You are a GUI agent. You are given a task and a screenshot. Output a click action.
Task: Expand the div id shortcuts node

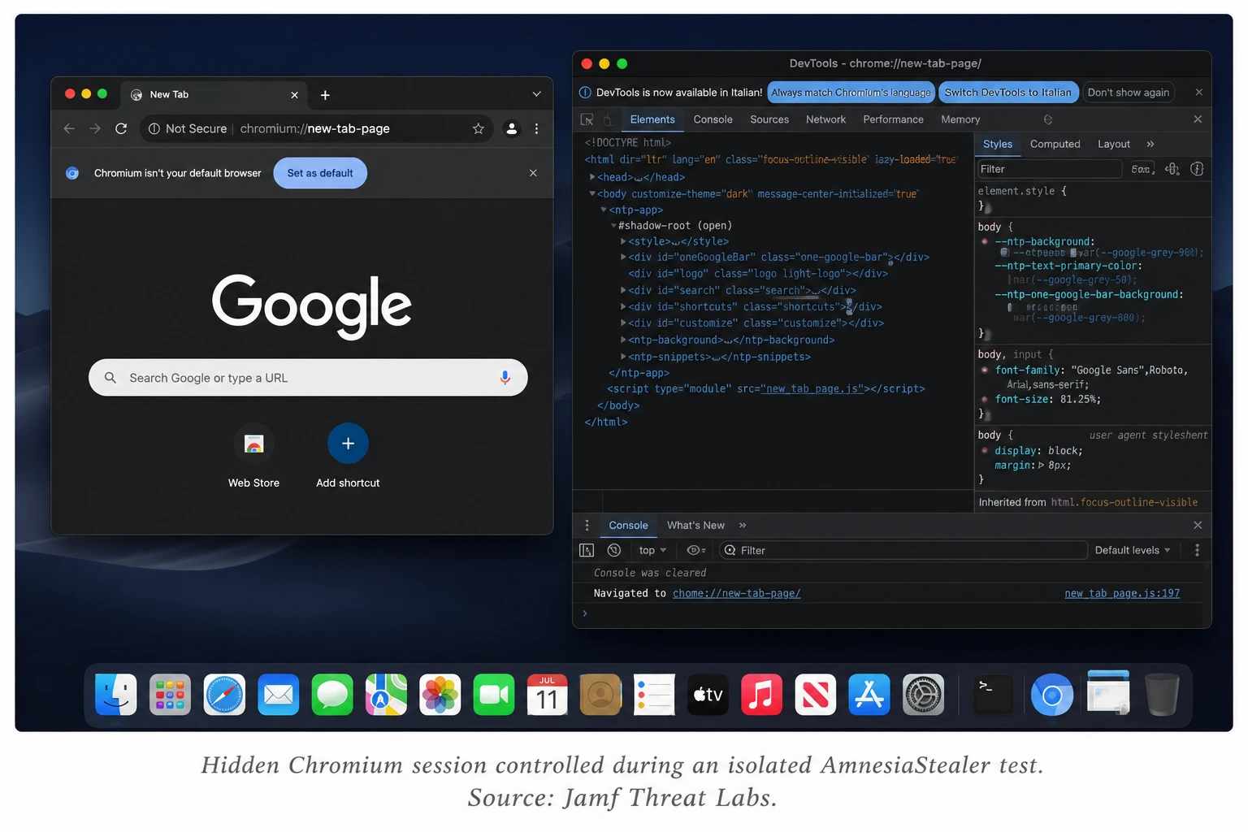point(623,306)
